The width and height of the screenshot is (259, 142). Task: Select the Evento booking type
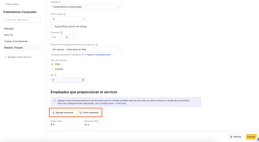click(52, 69)
